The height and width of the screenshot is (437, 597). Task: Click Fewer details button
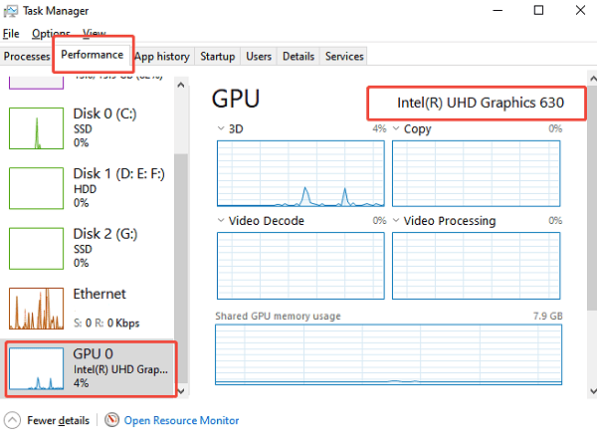point(47,421)
